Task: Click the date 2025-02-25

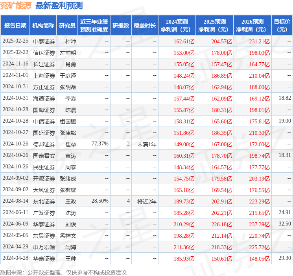Action: 15,41
